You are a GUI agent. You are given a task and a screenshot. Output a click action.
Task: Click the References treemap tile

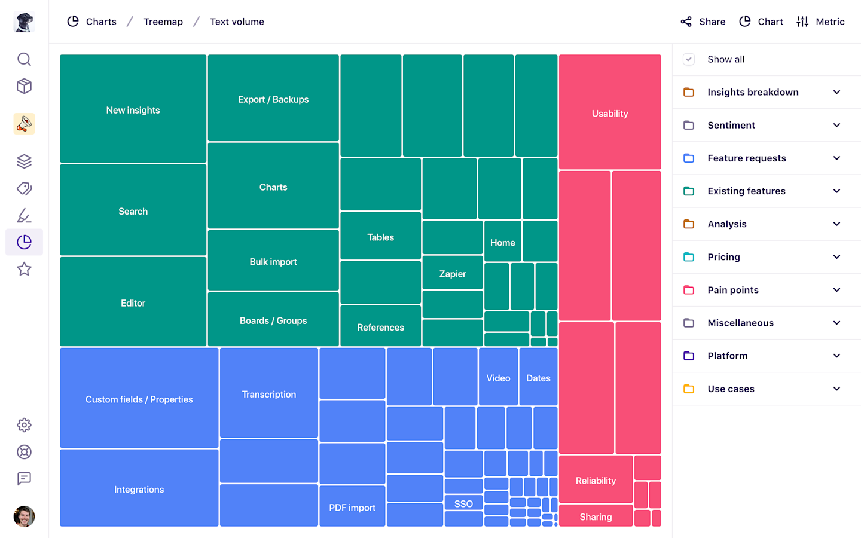click(380, 326)
